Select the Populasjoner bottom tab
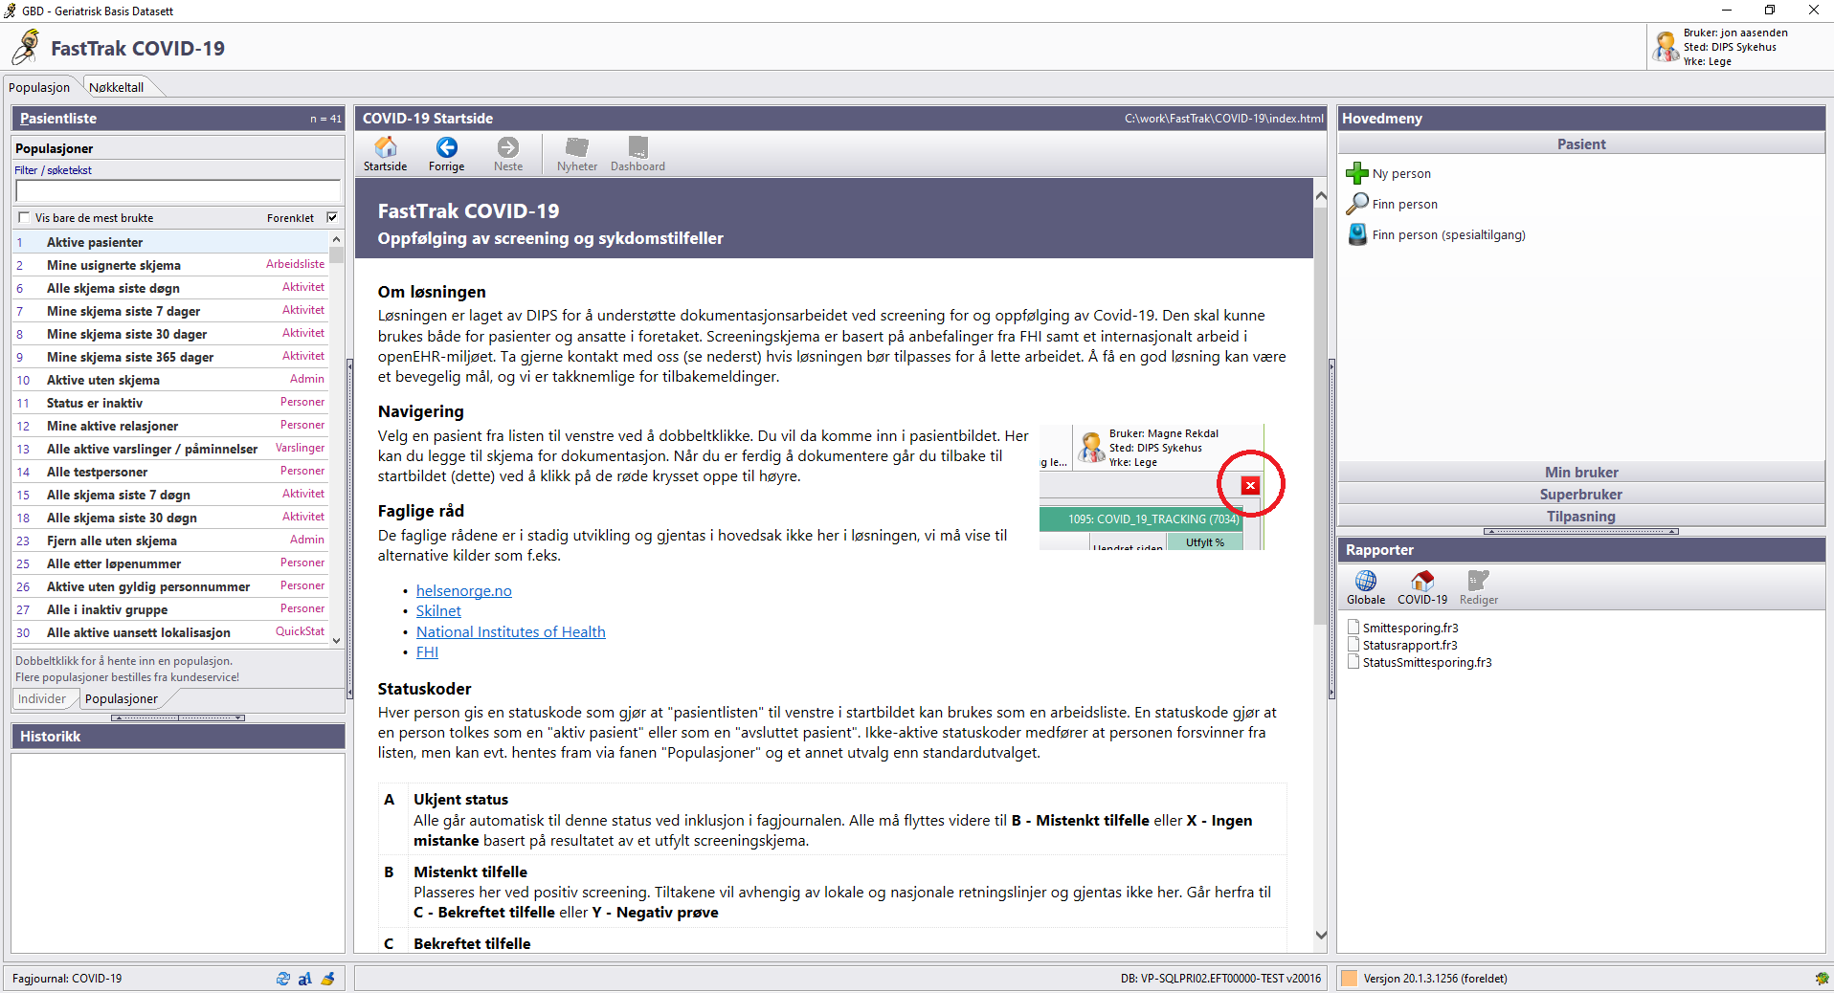The height and width of the screenshot is (993, 1834). (122, 698)
